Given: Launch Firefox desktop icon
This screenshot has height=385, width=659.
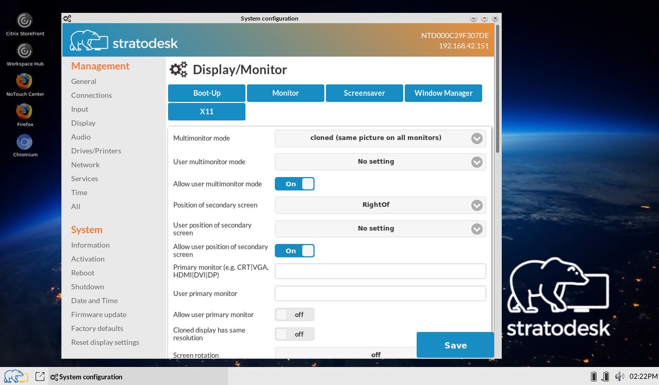Looking at the screenshot, I should (x=25, y=115).
